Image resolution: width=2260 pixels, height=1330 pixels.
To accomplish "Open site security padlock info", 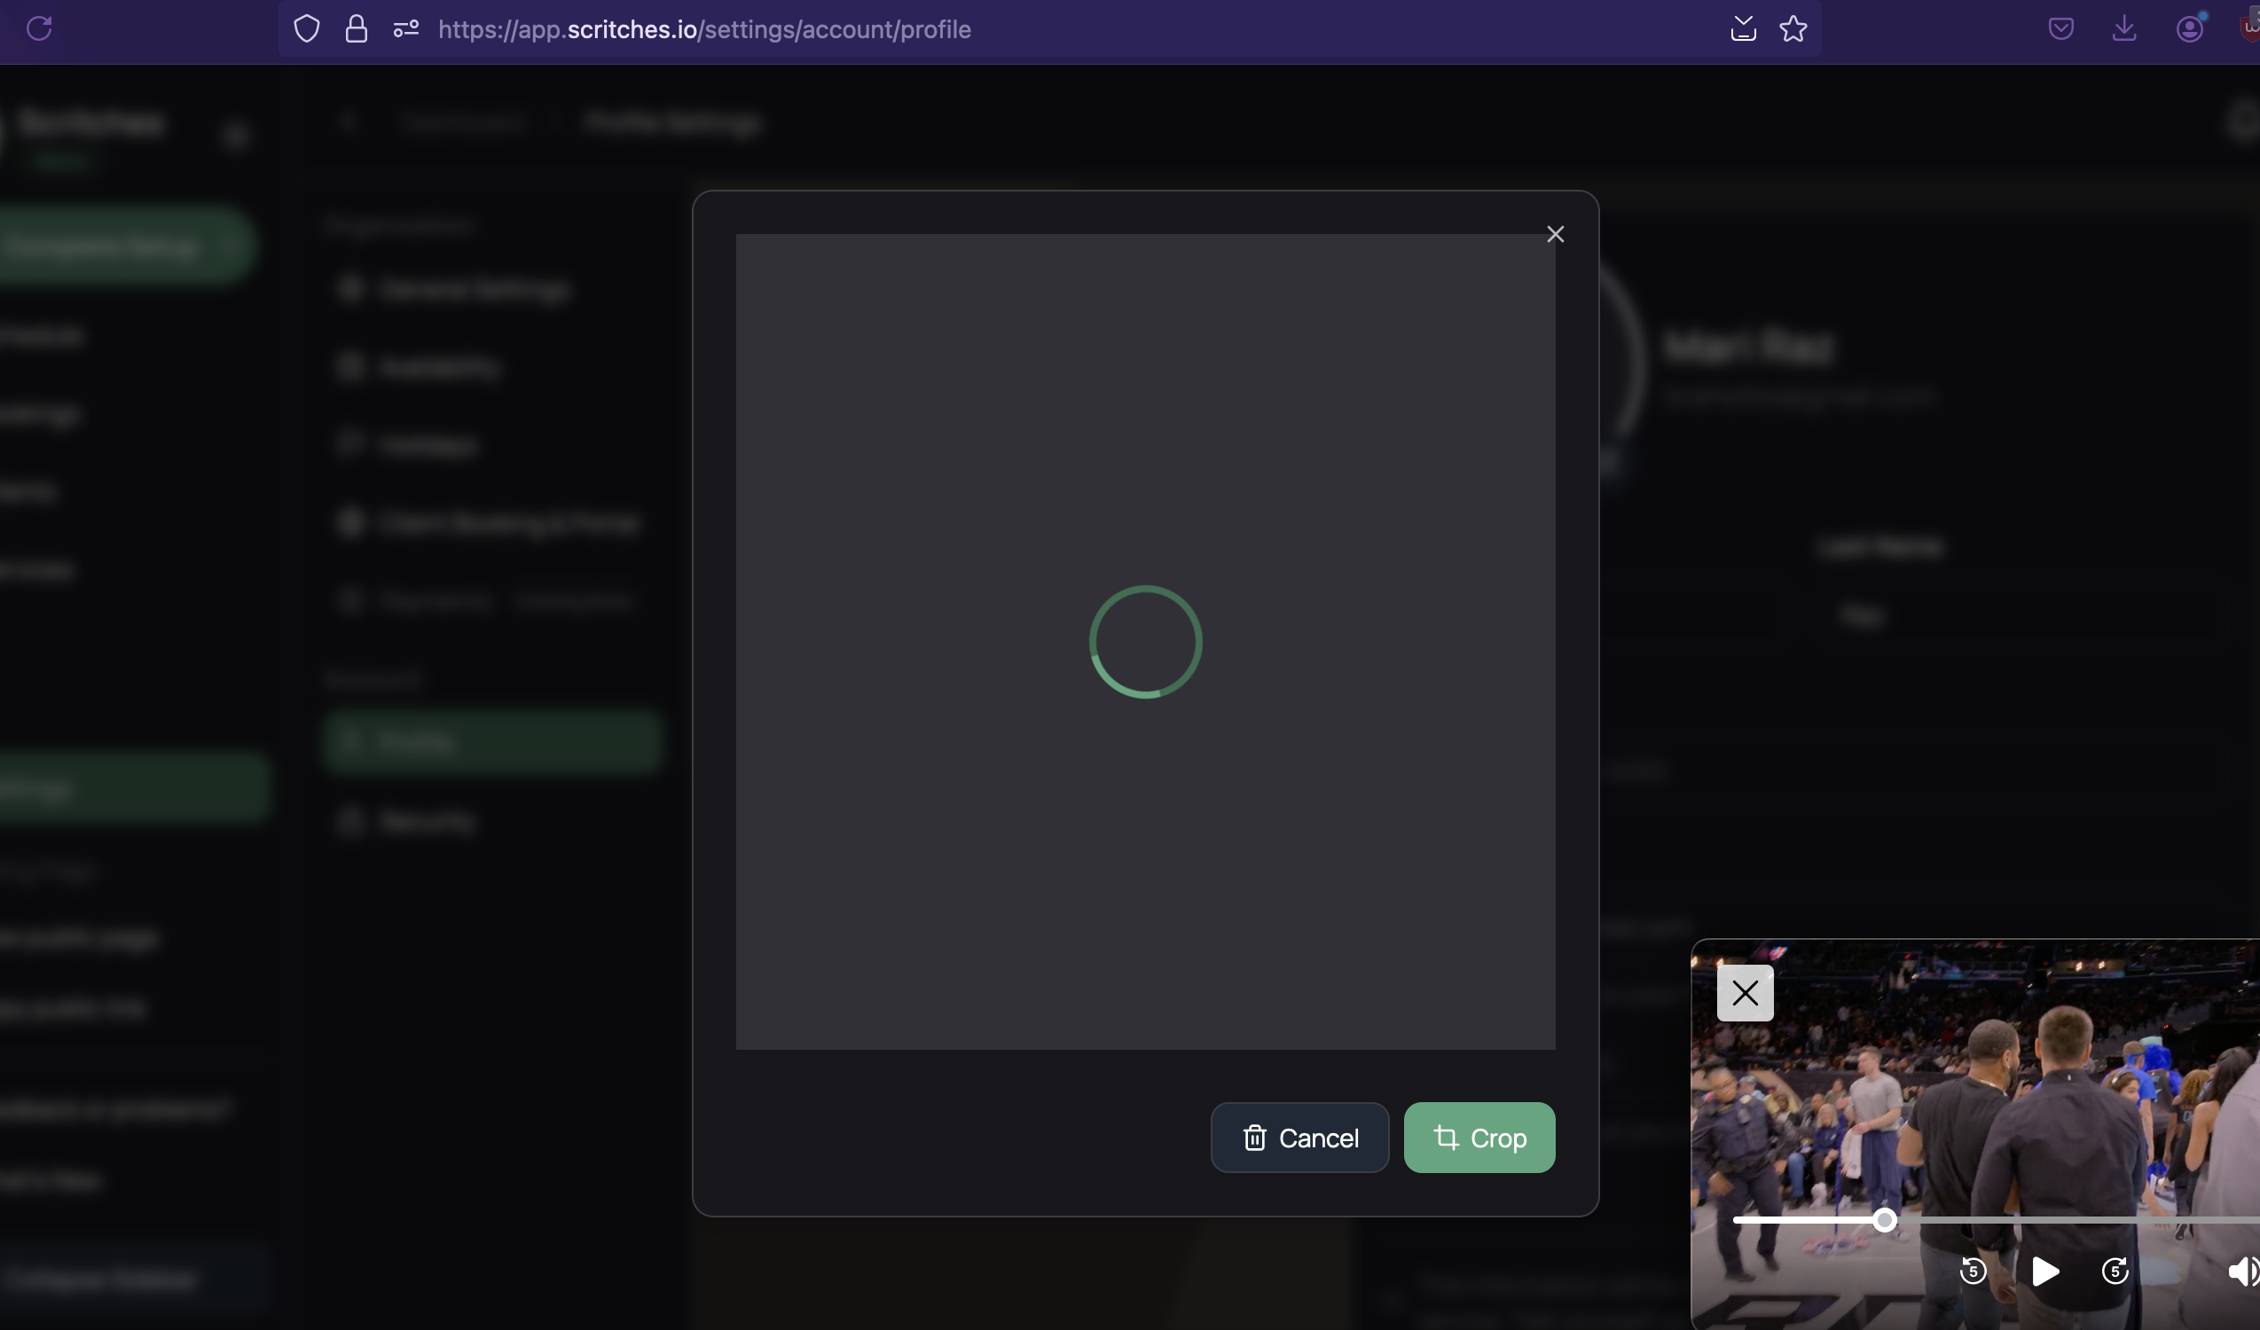I will coord(356,28).
